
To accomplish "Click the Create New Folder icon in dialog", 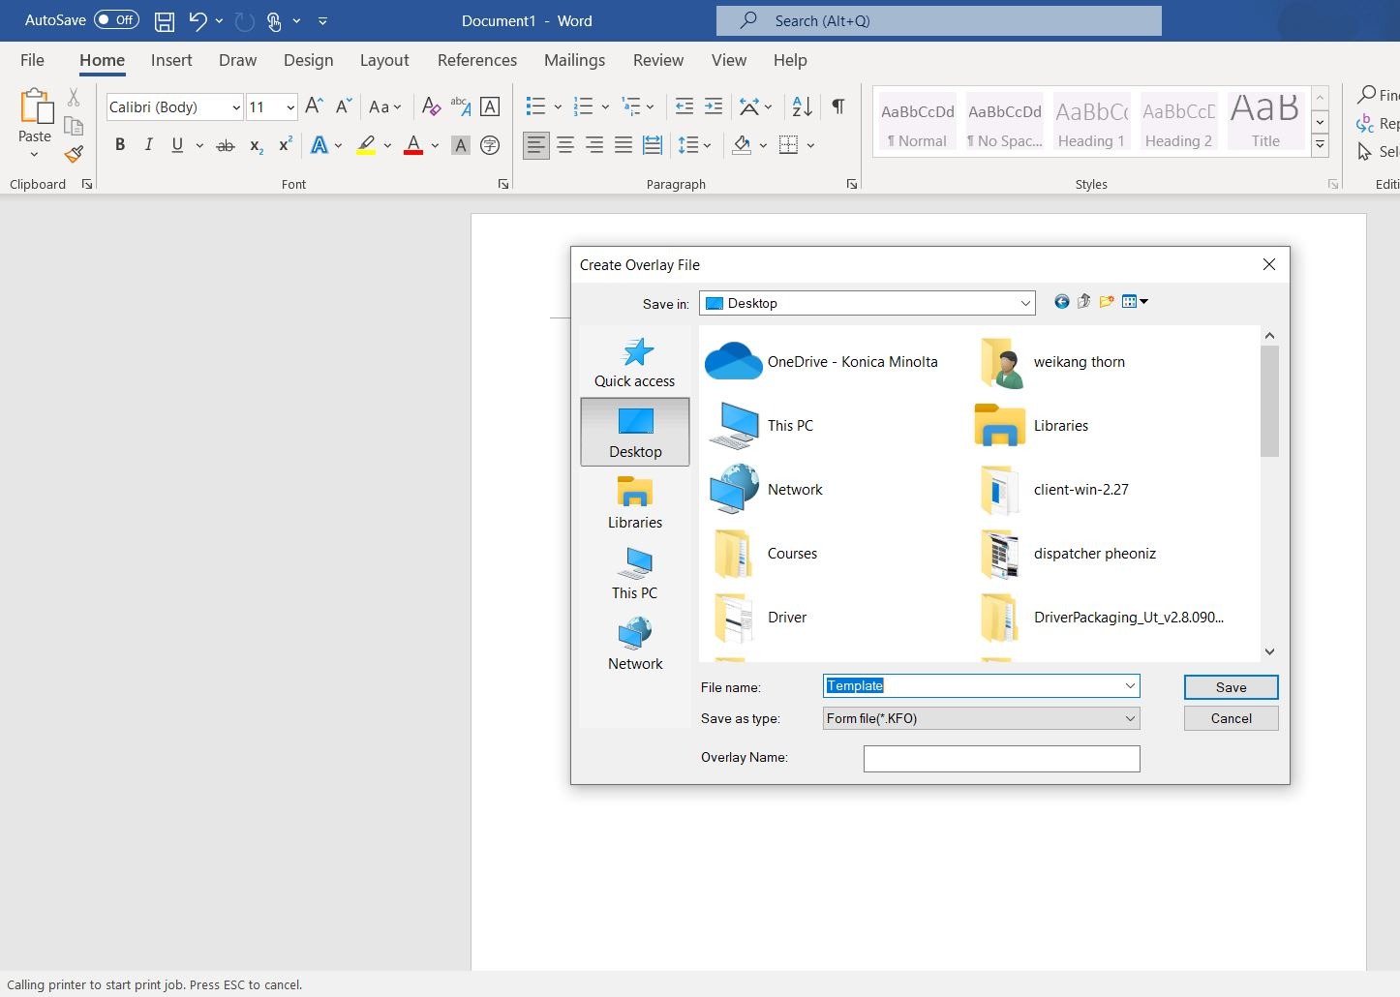I will click(1107, 302).
